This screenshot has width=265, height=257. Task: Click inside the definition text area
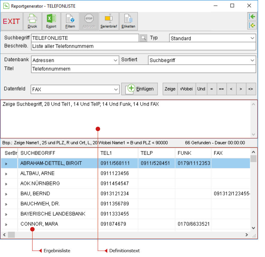pyautogui.click(x=125, y=119)
